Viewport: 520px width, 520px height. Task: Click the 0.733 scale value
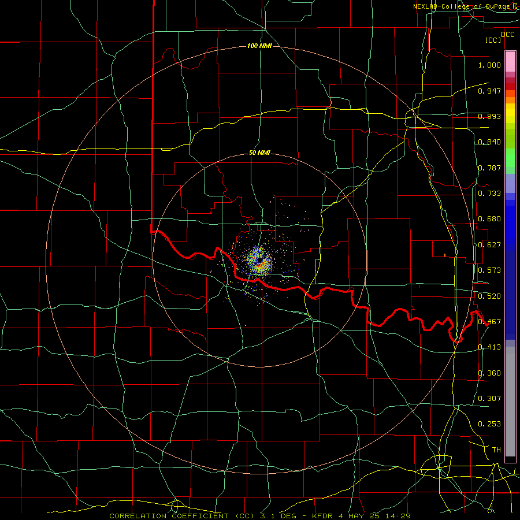click(x=489, y=194)
